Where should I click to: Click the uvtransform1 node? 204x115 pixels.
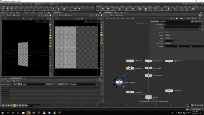pyautogui.click(x=149, y=75)
